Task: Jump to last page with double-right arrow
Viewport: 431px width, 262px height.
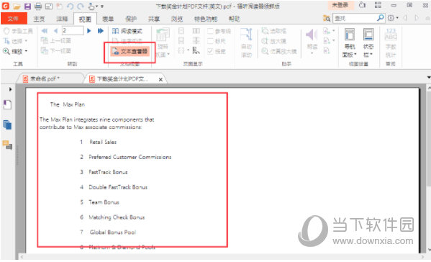Action: point(101,31)
